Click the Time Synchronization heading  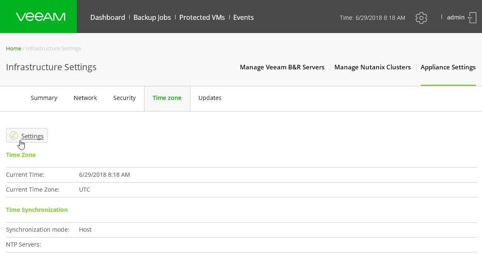[x=37, y=210]
